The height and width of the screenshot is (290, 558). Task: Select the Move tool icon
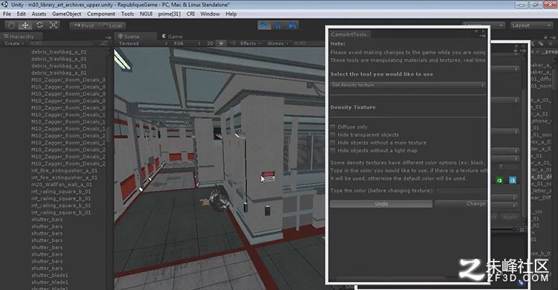coord(25,25)
